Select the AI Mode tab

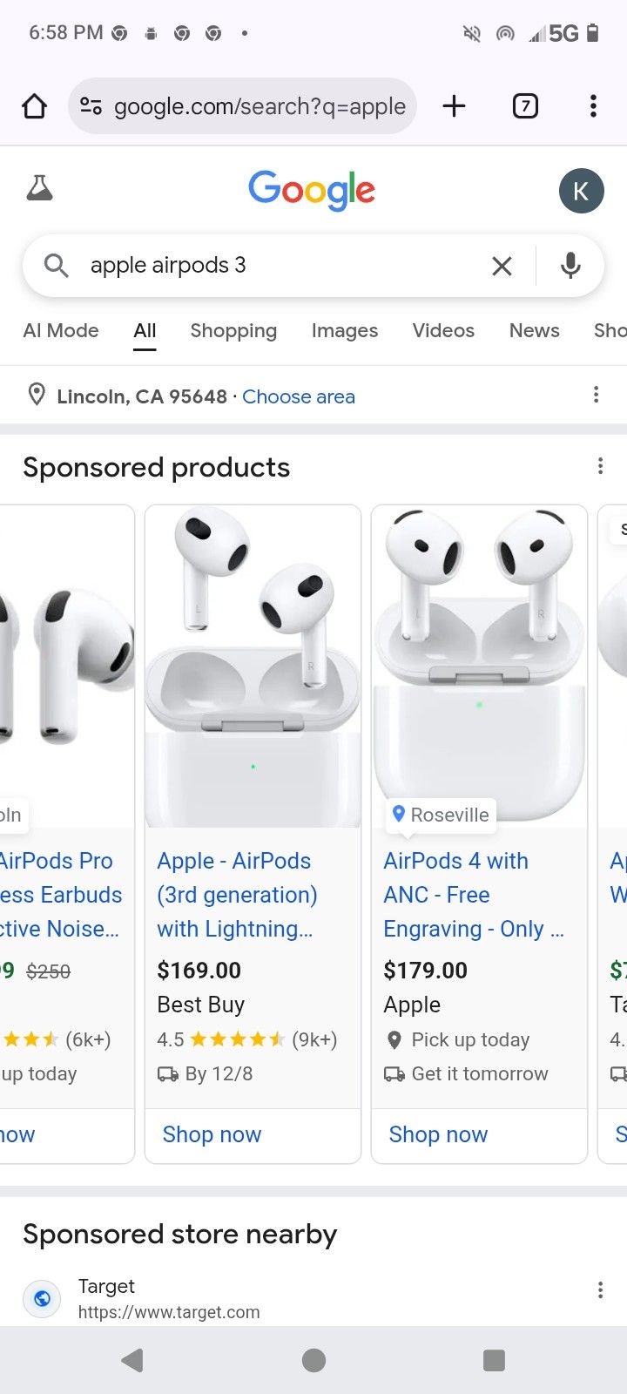pos(60,331)
